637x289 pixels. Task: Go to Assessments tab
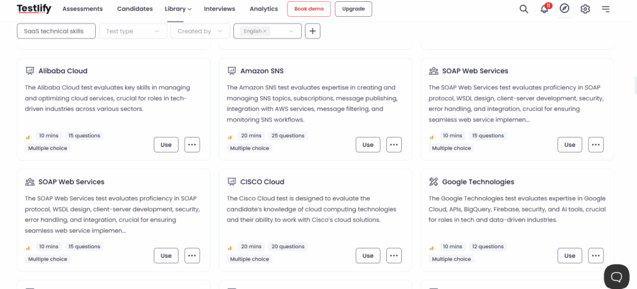tap(83, 9)
